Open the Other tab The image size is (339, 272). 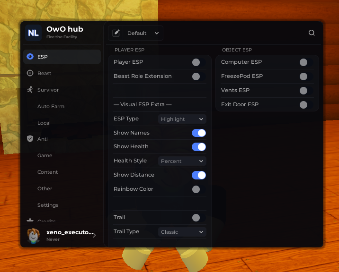(62, 188)
